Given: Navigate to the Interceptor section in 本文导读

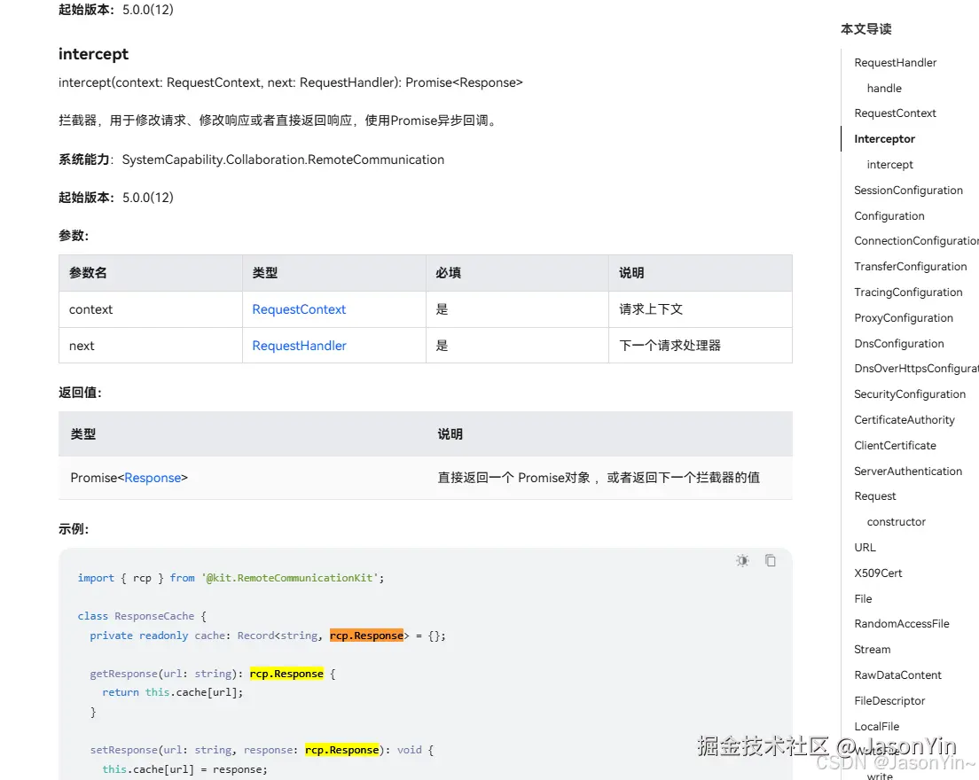Looking at the screenshot, I should (884, 138).
